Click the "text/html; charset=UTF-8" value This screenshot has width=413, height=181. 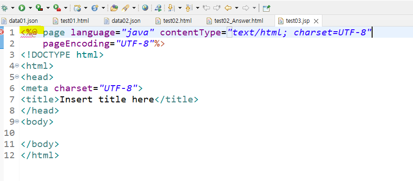pos(300,33)
